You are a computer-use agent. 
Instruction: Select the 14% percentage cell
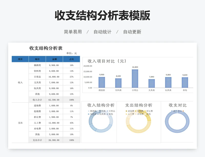pos(71,71)
